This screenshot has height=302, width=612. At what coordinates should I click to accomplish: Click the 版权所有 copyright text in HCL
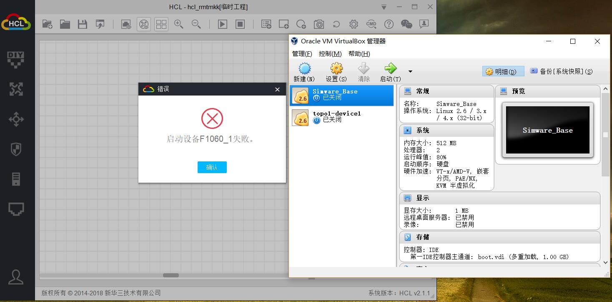point(101,293)
